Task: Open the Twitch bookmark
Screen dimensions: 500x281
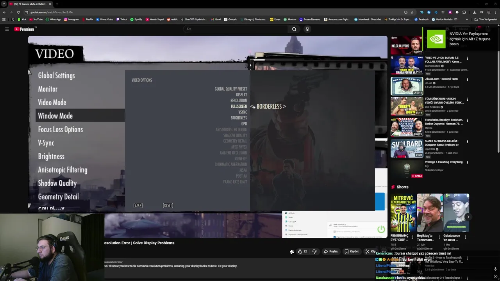Action: 121,20
